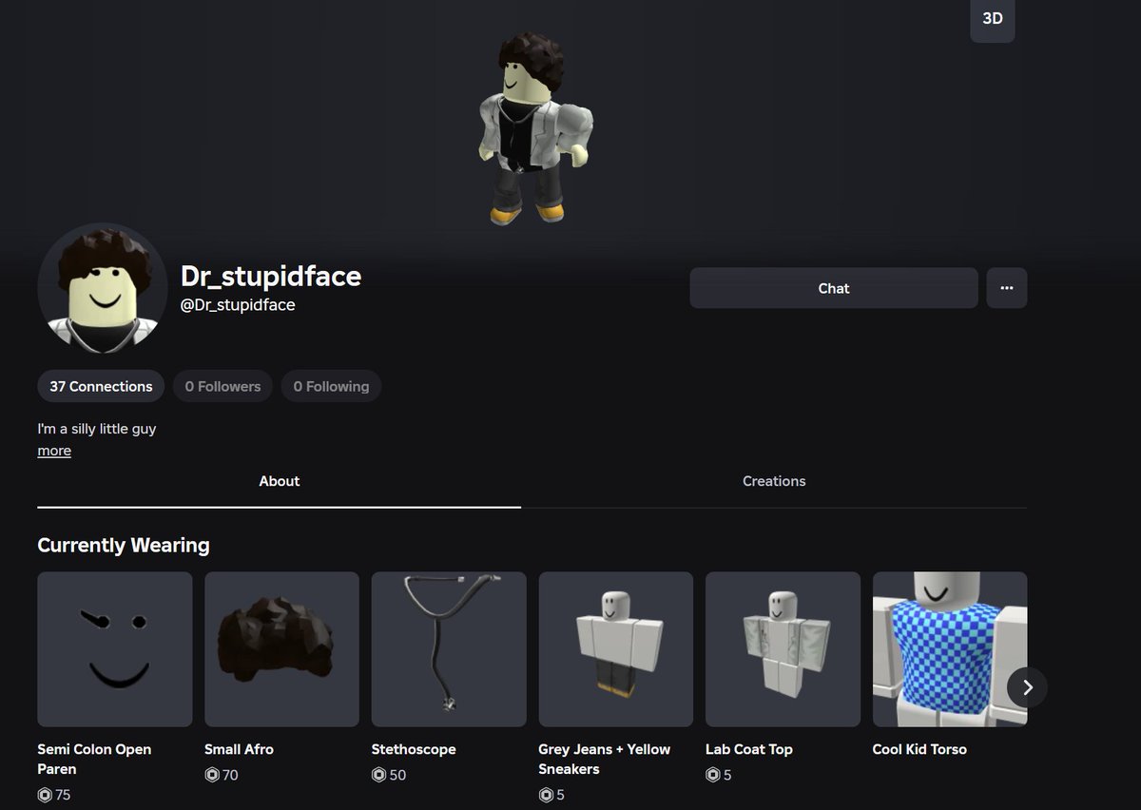Show next items in Currently Wearing carousel
Viewport: 1141px width, 810px height.
coord(1027,686)
